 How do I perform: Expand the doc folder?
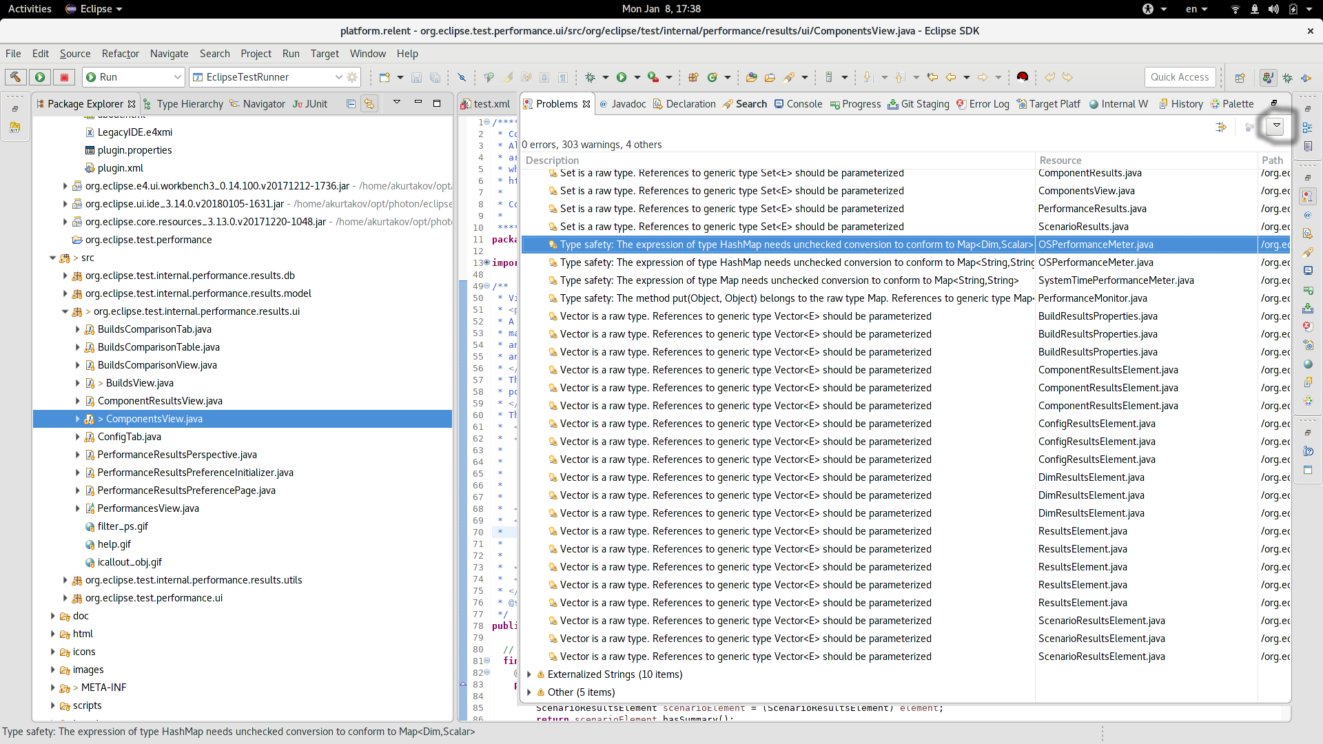(x=52, y=616)
